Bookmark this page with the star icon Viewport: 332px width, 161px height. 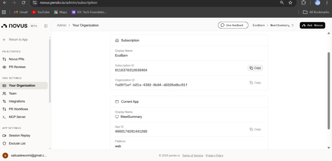point(290,3)
